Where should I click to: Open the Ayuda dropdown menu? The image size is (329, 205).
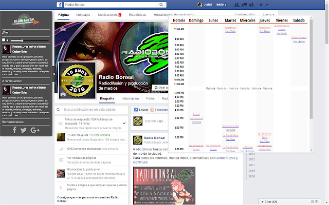click(268, 15)
